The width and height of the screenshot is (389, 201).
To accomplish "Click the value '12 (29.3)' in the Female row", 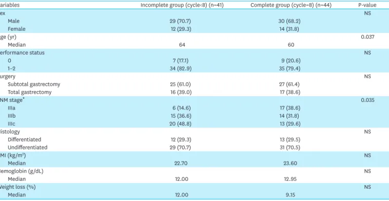I will tap(181, 29).
